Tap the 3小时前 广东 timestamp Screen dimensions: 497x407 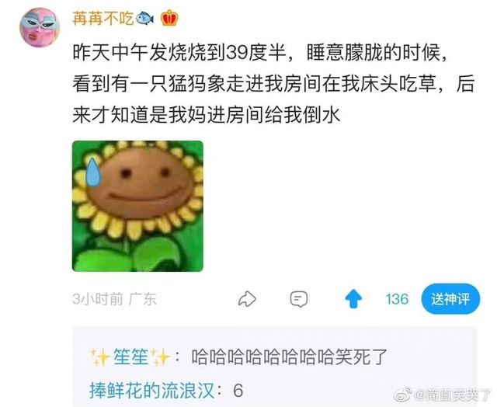pos(114,299)
